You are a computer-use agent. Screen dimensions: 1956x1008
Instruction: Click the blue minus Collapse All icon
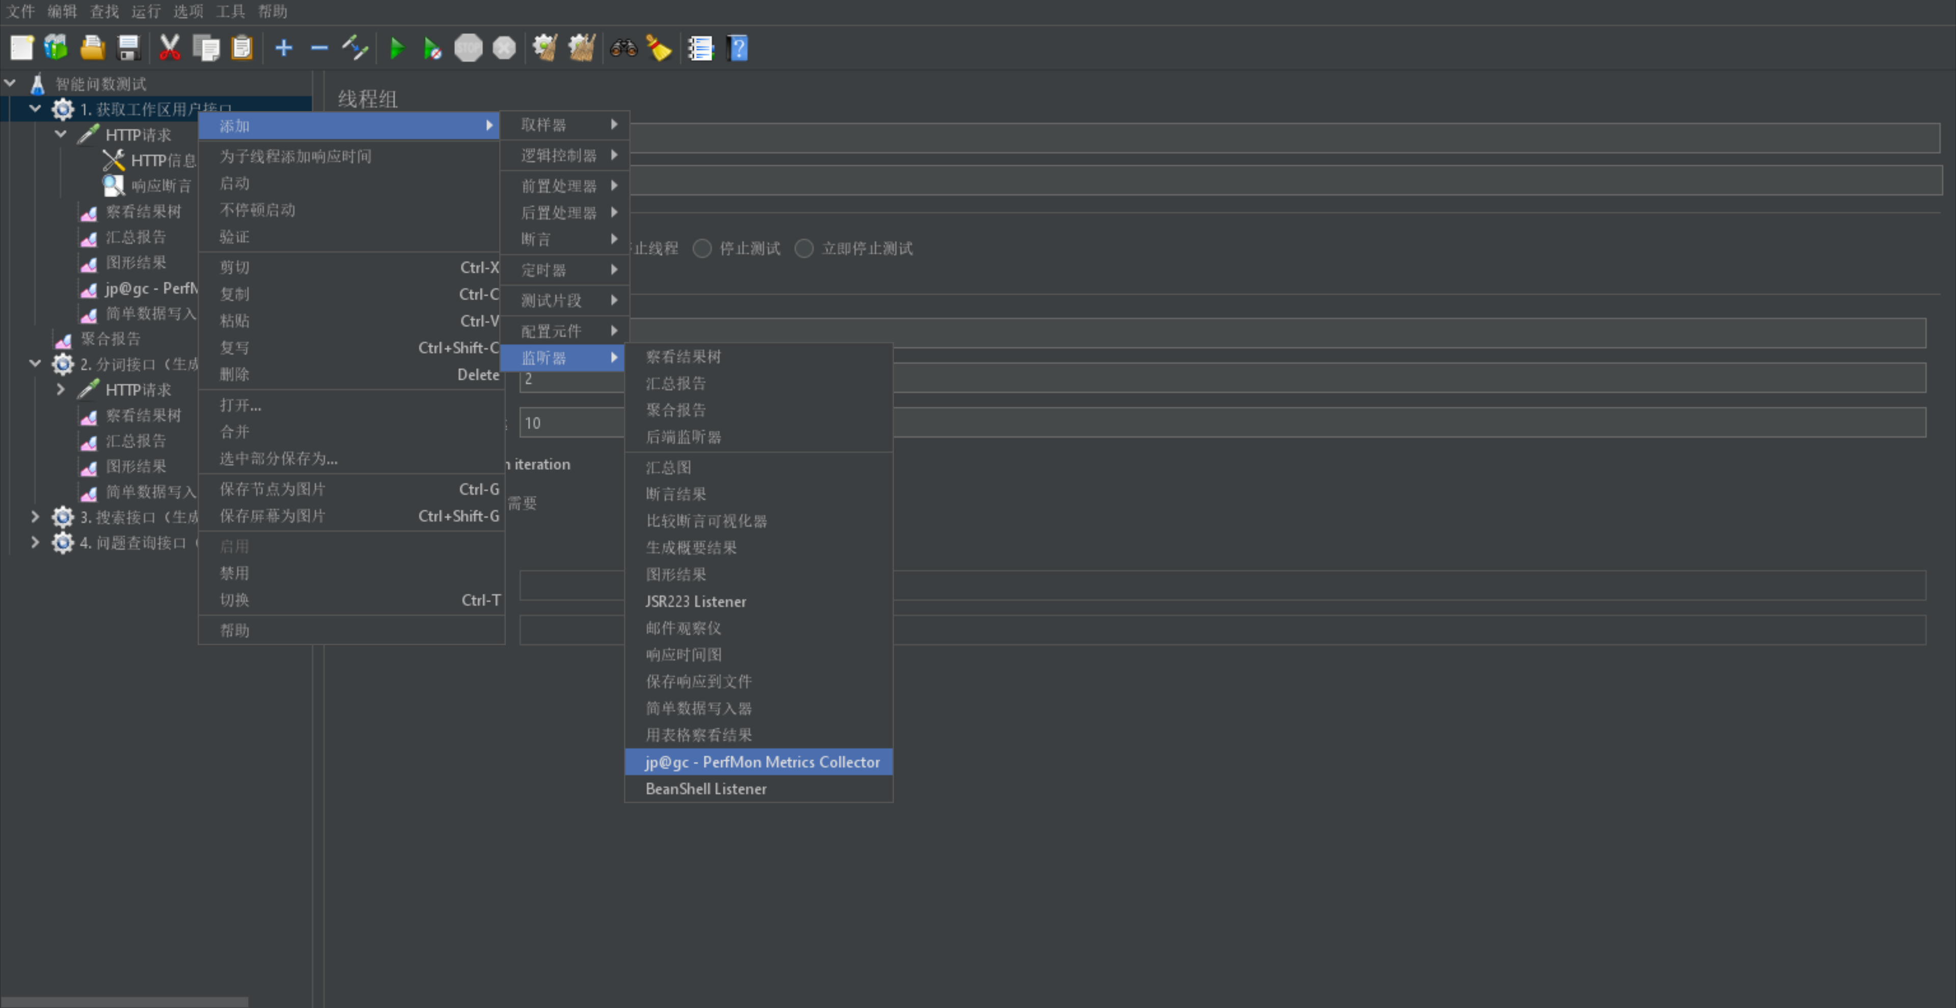coord(319,48)
